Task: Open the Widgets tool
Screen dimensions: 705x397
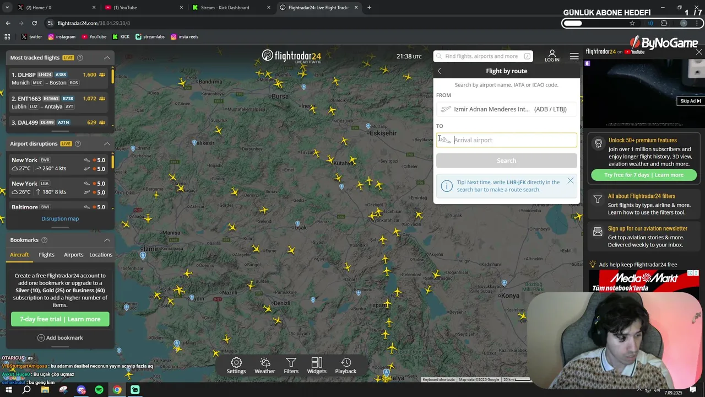Action: [317, 366]
